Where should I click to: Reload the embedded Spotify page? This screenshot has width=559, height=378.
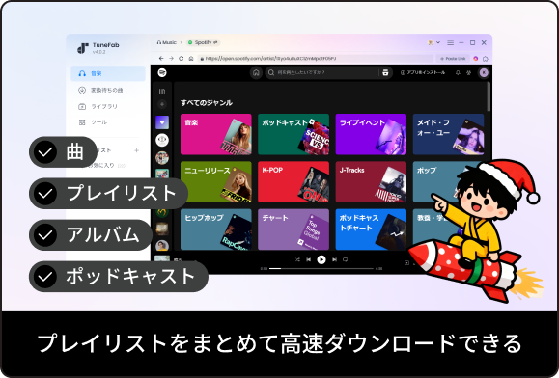click(182, 59)
